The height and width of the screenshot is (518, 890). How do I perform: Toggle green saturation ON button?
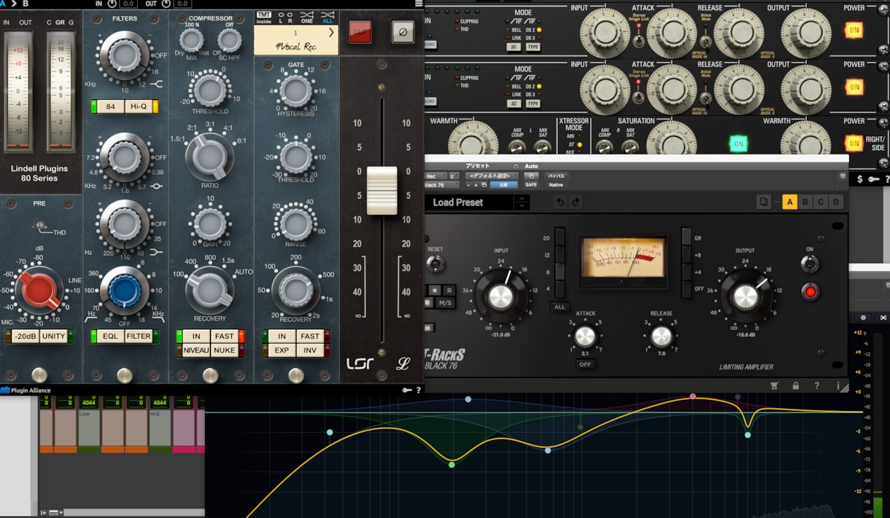coord(738,144)
